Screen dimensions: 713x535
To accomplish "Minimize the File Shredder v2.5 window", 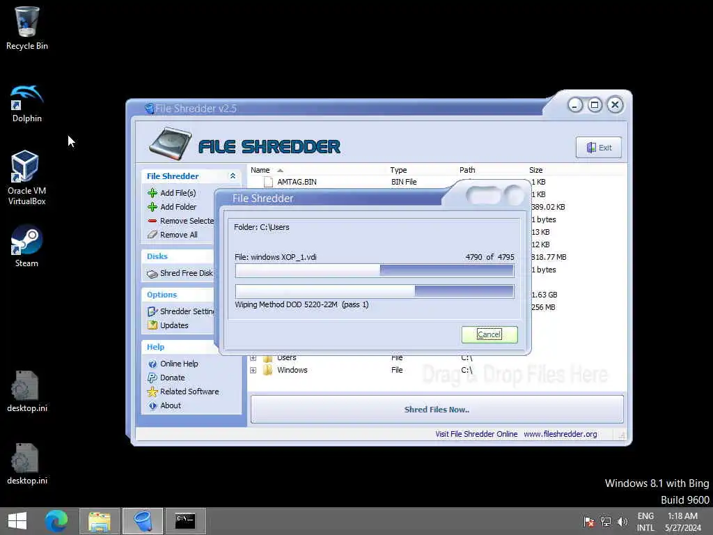I will [575, 106].
